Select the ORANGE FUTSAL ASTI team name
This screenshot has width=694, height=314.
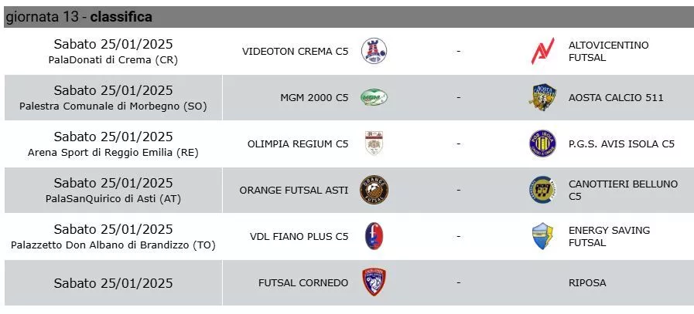point(294,191)
